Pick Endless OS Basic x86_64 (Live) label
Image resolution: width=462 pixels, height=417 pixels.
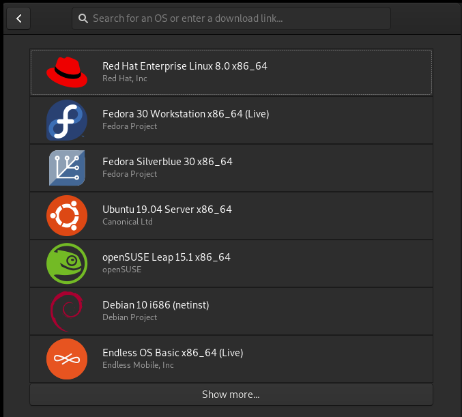tap(173, 353)
